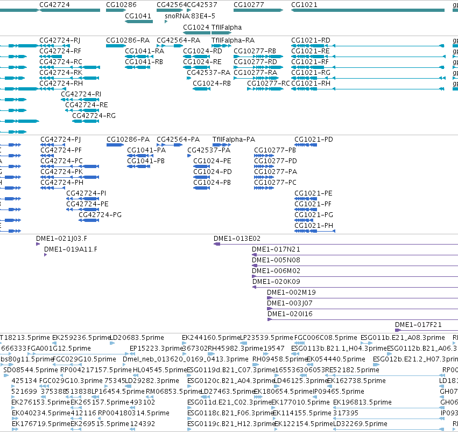Select the TfIIFalpha gene label beside CG1024
This screenshot has height=432, width=458.
point(227,27)
